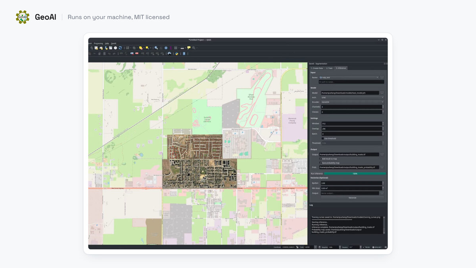Click the 100% inference progress bar
The height and width of the screenshot is (268, 476).
coord(355,174)
